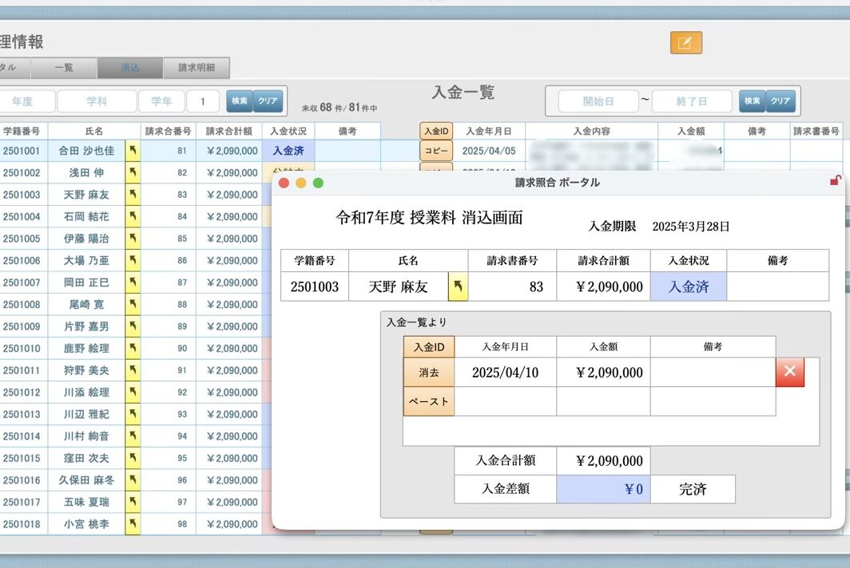Delete the payment row using the red X icon
Viewport: 850px width, 568px height.
coord(789,372)
